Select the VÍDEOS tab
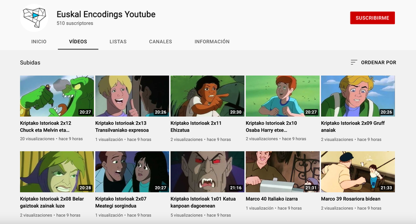416x224 pixels. pos(78,42)
